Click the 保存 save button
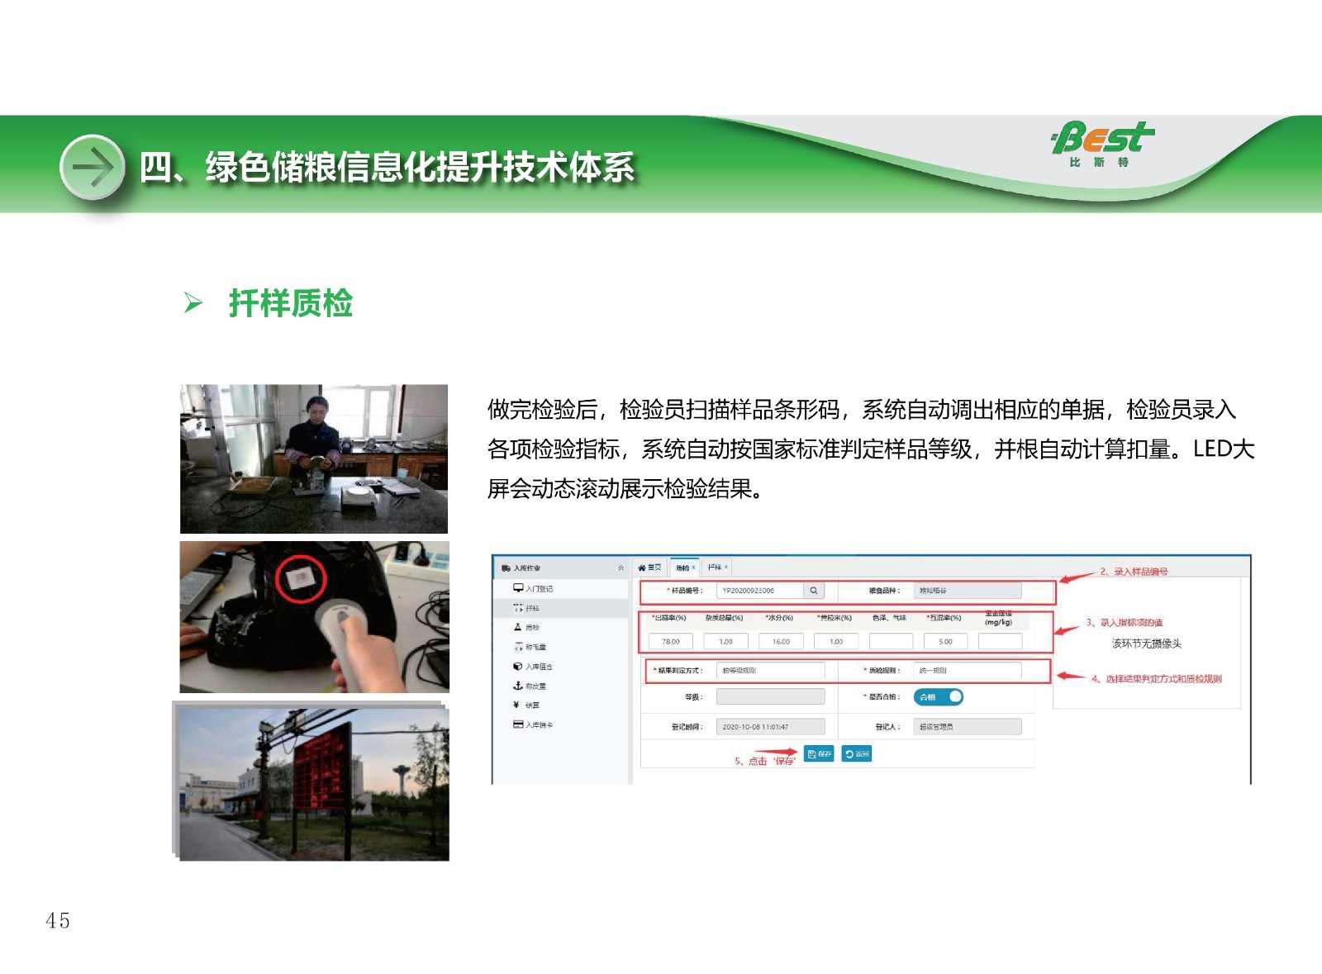Viewport: 1322px width, 974px height. click(819, 754)
